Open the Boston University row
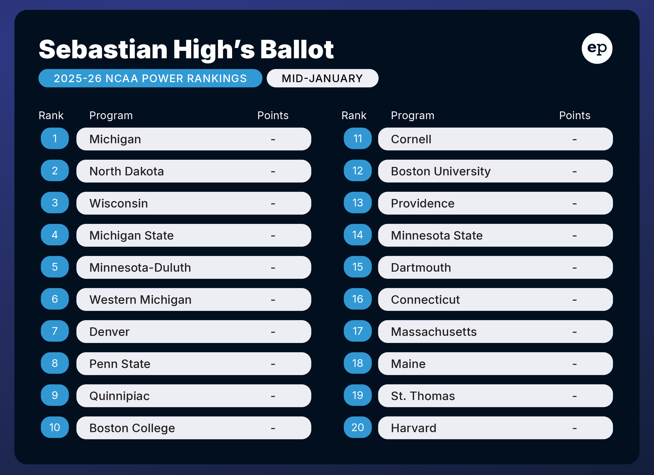The width and height of the screenshot is (654, 475). [x=495, y=171]
